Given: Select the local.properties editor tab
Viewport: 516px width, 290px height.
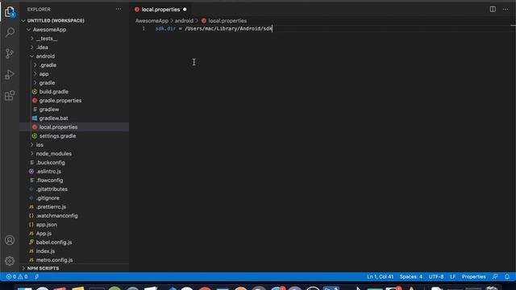Looking at the screenshot, I should [x=160, y=10].
